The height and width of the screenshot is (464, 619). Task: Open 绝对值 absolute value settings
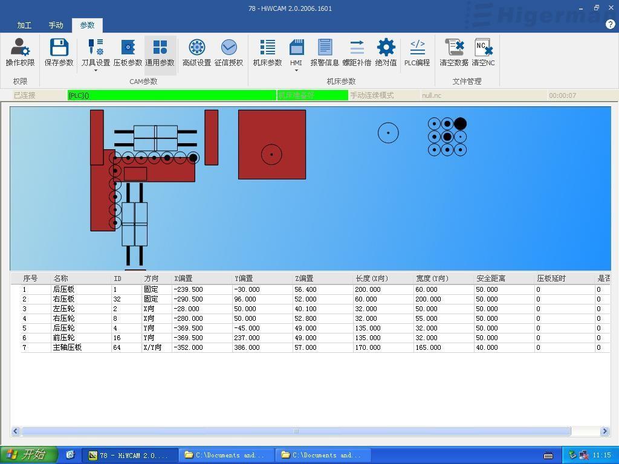386,53
